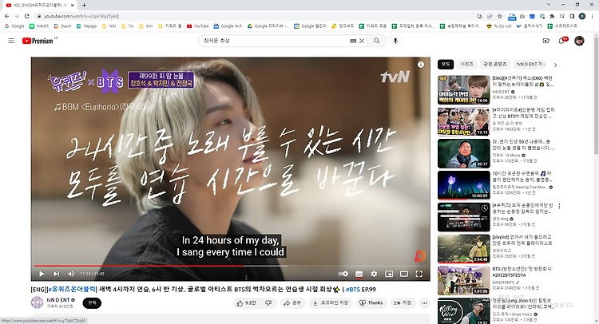Open the account avatar menu
The height and width of the screenshot is (324, 599).
pyautogui.click(x=579, y=41)
